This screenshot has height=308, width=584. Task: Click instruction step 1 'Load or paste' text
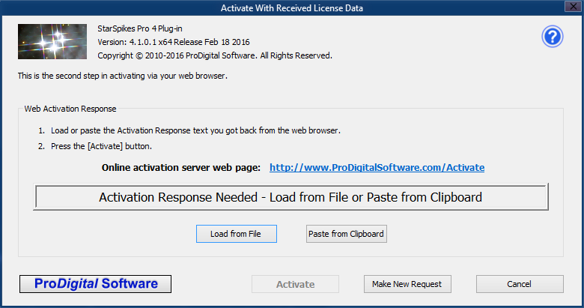[x=195, y=130]
